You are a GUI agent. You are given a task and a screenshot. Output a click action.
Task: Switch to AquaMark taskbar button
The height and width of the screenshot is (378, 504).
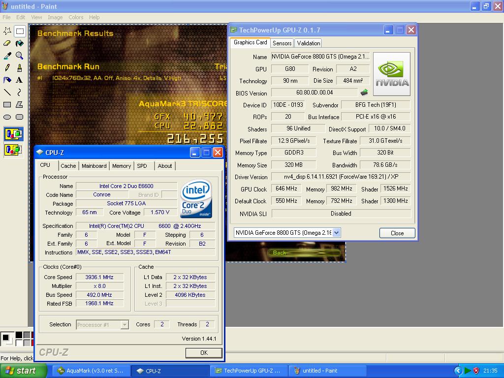91,371
